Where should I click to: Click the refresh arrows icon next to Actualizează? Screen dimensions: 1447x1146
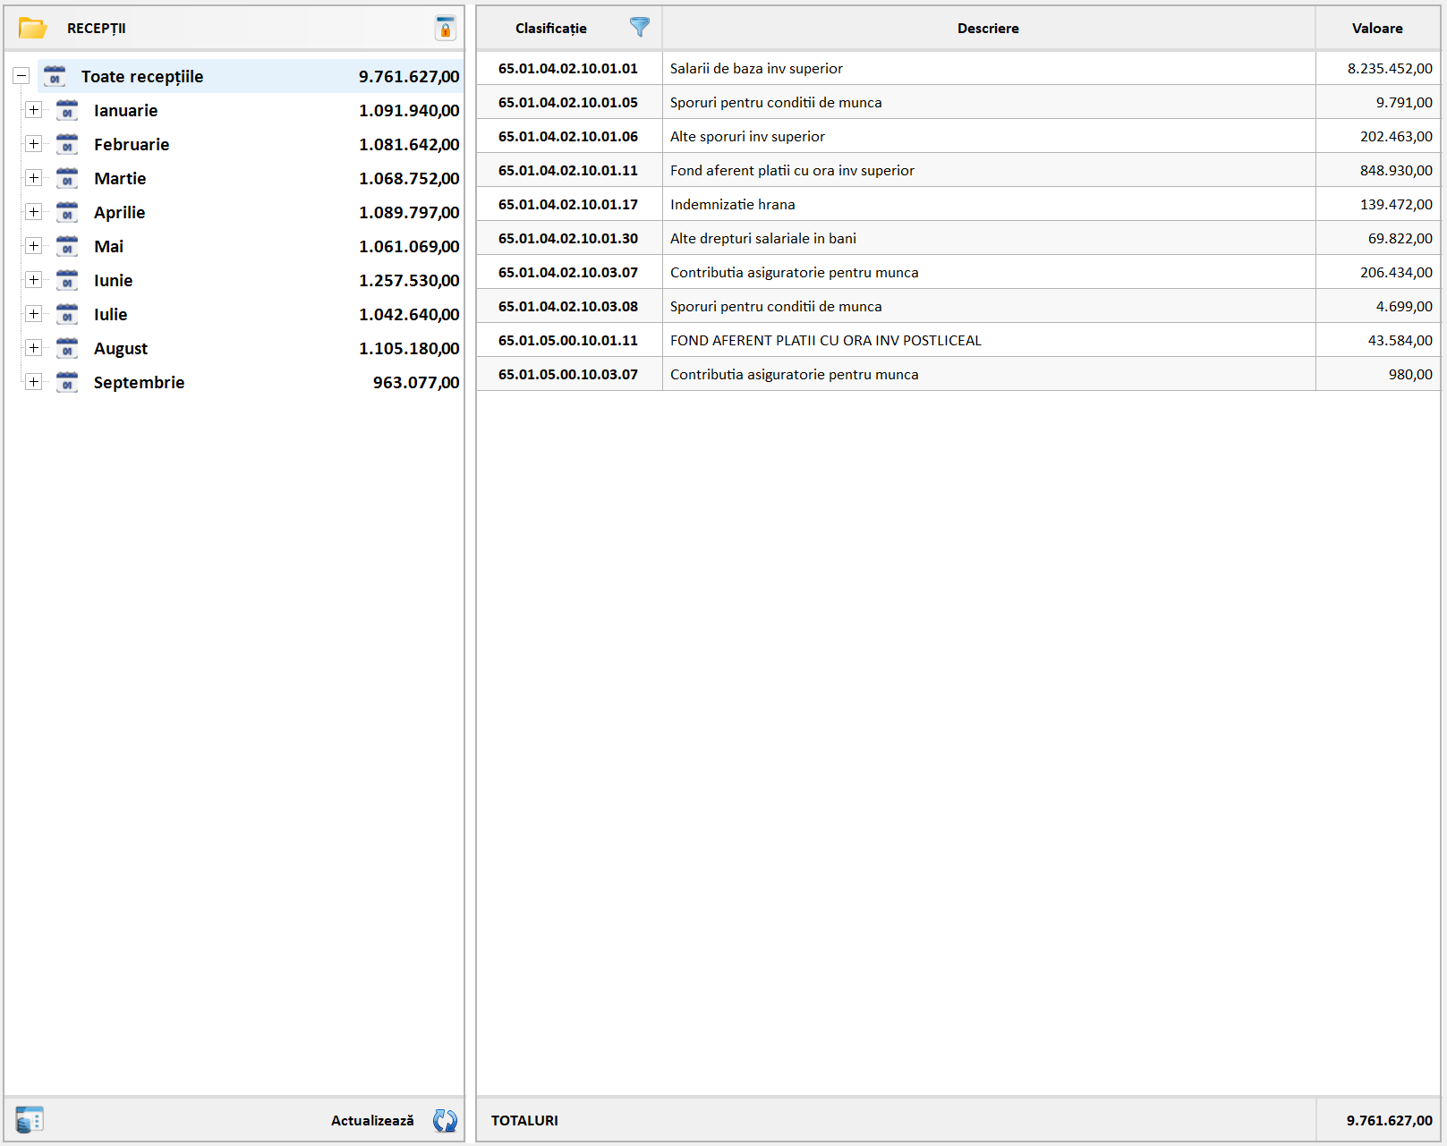(445, 1120)
